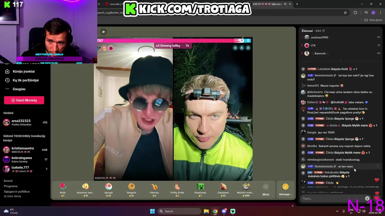Open options menu for Nematomasis message

(378, 166)
